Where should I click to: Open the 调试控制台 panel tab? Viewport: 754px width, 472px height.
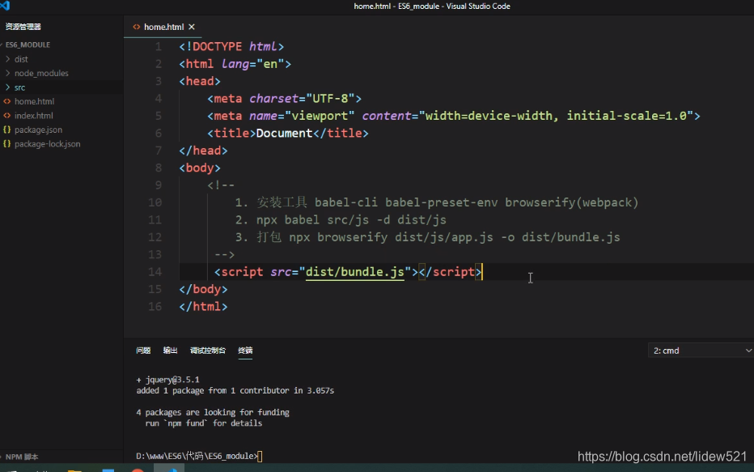(x=207, y=350)
